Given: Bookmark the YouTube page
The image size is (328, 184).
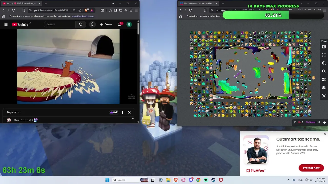Looking at the screenshot, I should click(x=24, y=10).
